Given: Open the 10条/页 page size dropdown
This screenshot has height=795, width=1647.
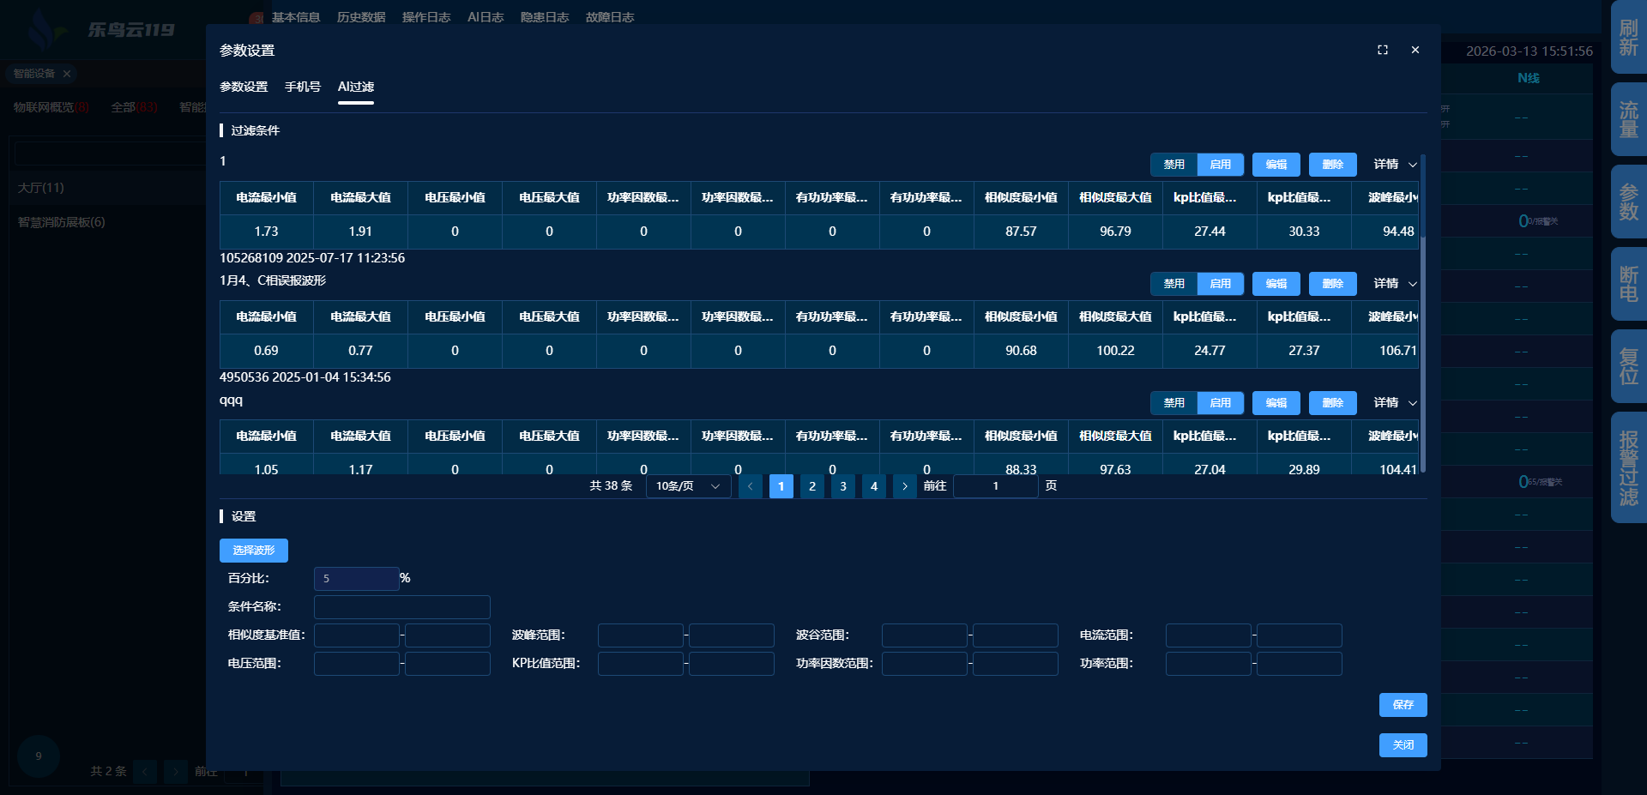Looking at the screenshot, I should tap(688, 486).
